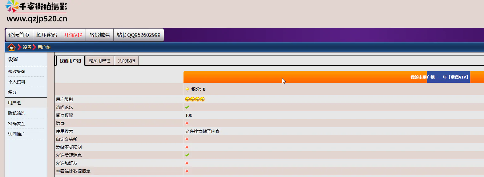
Task: Click the 设置 sidebar heading
Action: point(13,59)
